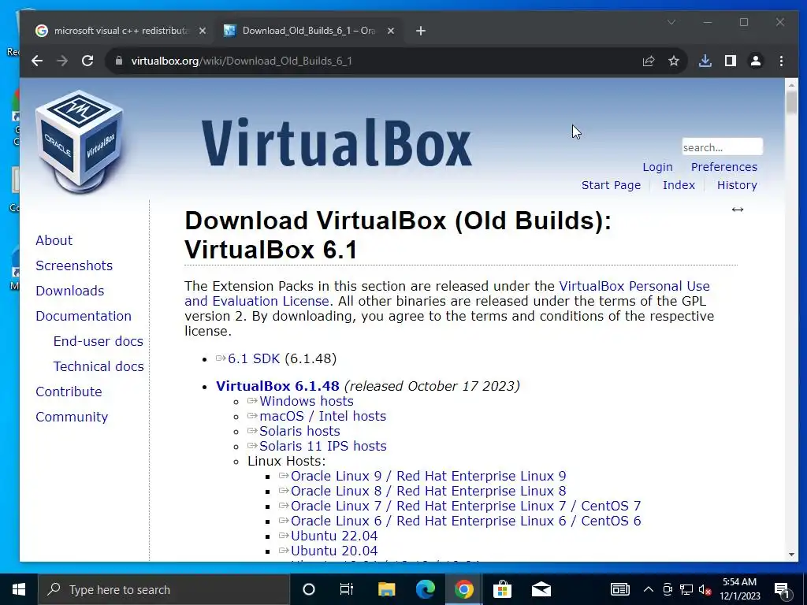The image size is (807, 605).
Task: Click the content width toggle arrow
Action: (x=738, y=210)
